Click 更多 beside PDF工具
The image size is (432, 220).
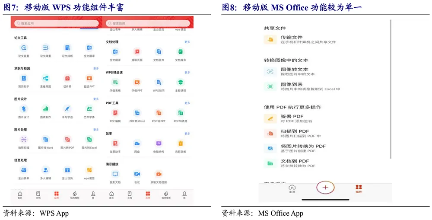(187, 103)
